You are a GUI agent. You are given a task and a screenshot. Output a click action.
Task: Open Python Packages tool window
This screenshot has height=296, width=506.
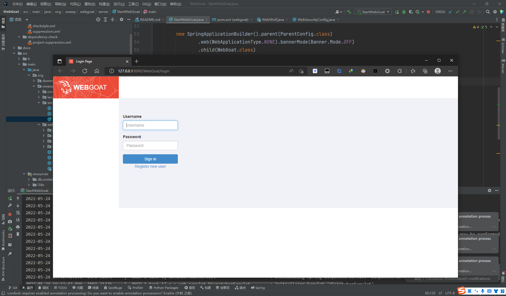[164, 288]
